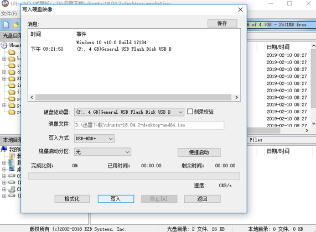The height and width of the screenshot is (232, 316).
Task: Select the desktop icon in local tree
Action: pos(12,169)
